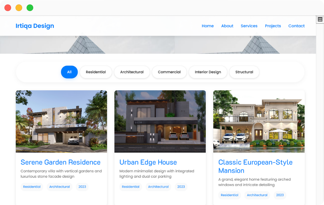Select the All filter pill
Screen dimensions: 324x205
(69, 72)
